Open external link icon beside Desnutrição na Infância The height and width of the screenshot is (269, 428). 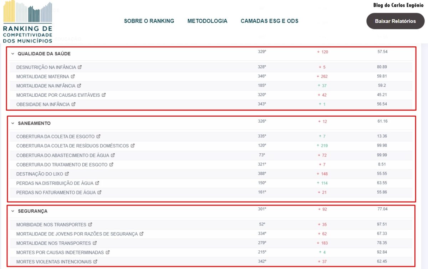[x=80, y=67]
